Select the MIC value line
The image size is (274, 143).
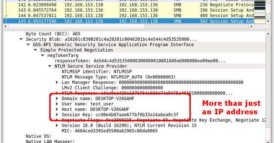[110, 131]
